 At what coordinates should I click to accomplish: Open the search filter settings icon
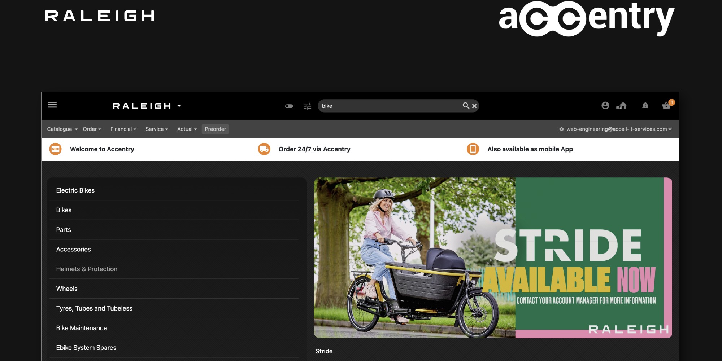307,106
